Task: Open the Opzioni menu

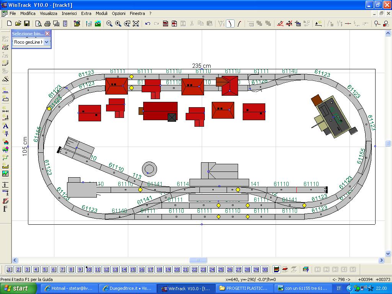Action: [x=119, y=13]
